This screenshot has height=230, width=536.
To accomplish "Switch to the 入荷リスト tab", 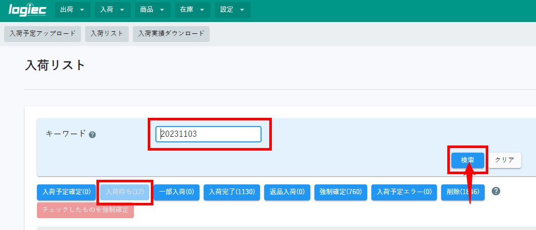I will click(x=107, y=34).
